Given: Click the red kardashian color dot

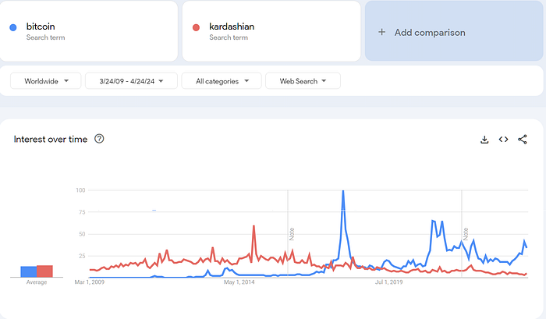Looking at the screenshot, I should pyautogui.click(x=196, y=28).
